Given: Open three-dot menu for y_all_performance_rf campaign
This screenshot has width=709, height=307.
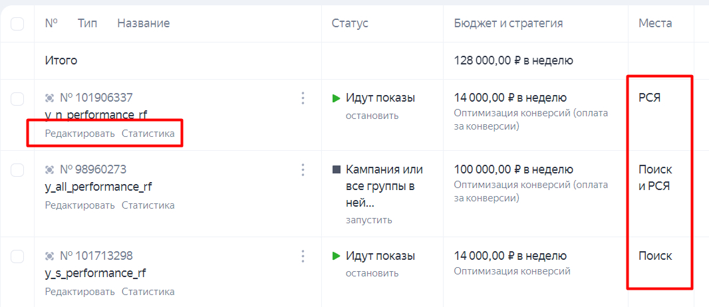Looking at the screenshot, I should click(x=303, y=169).
